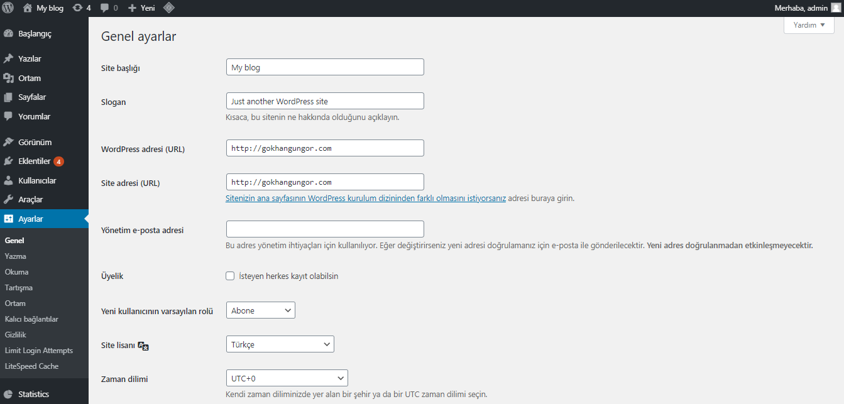Open the LiteSpeed diamond icon in admin bar

(168, 8)
